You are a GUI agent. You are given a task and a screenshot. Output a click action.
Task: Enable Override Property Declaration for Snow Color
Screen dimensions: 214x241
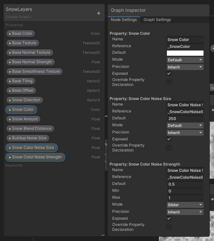169,82
